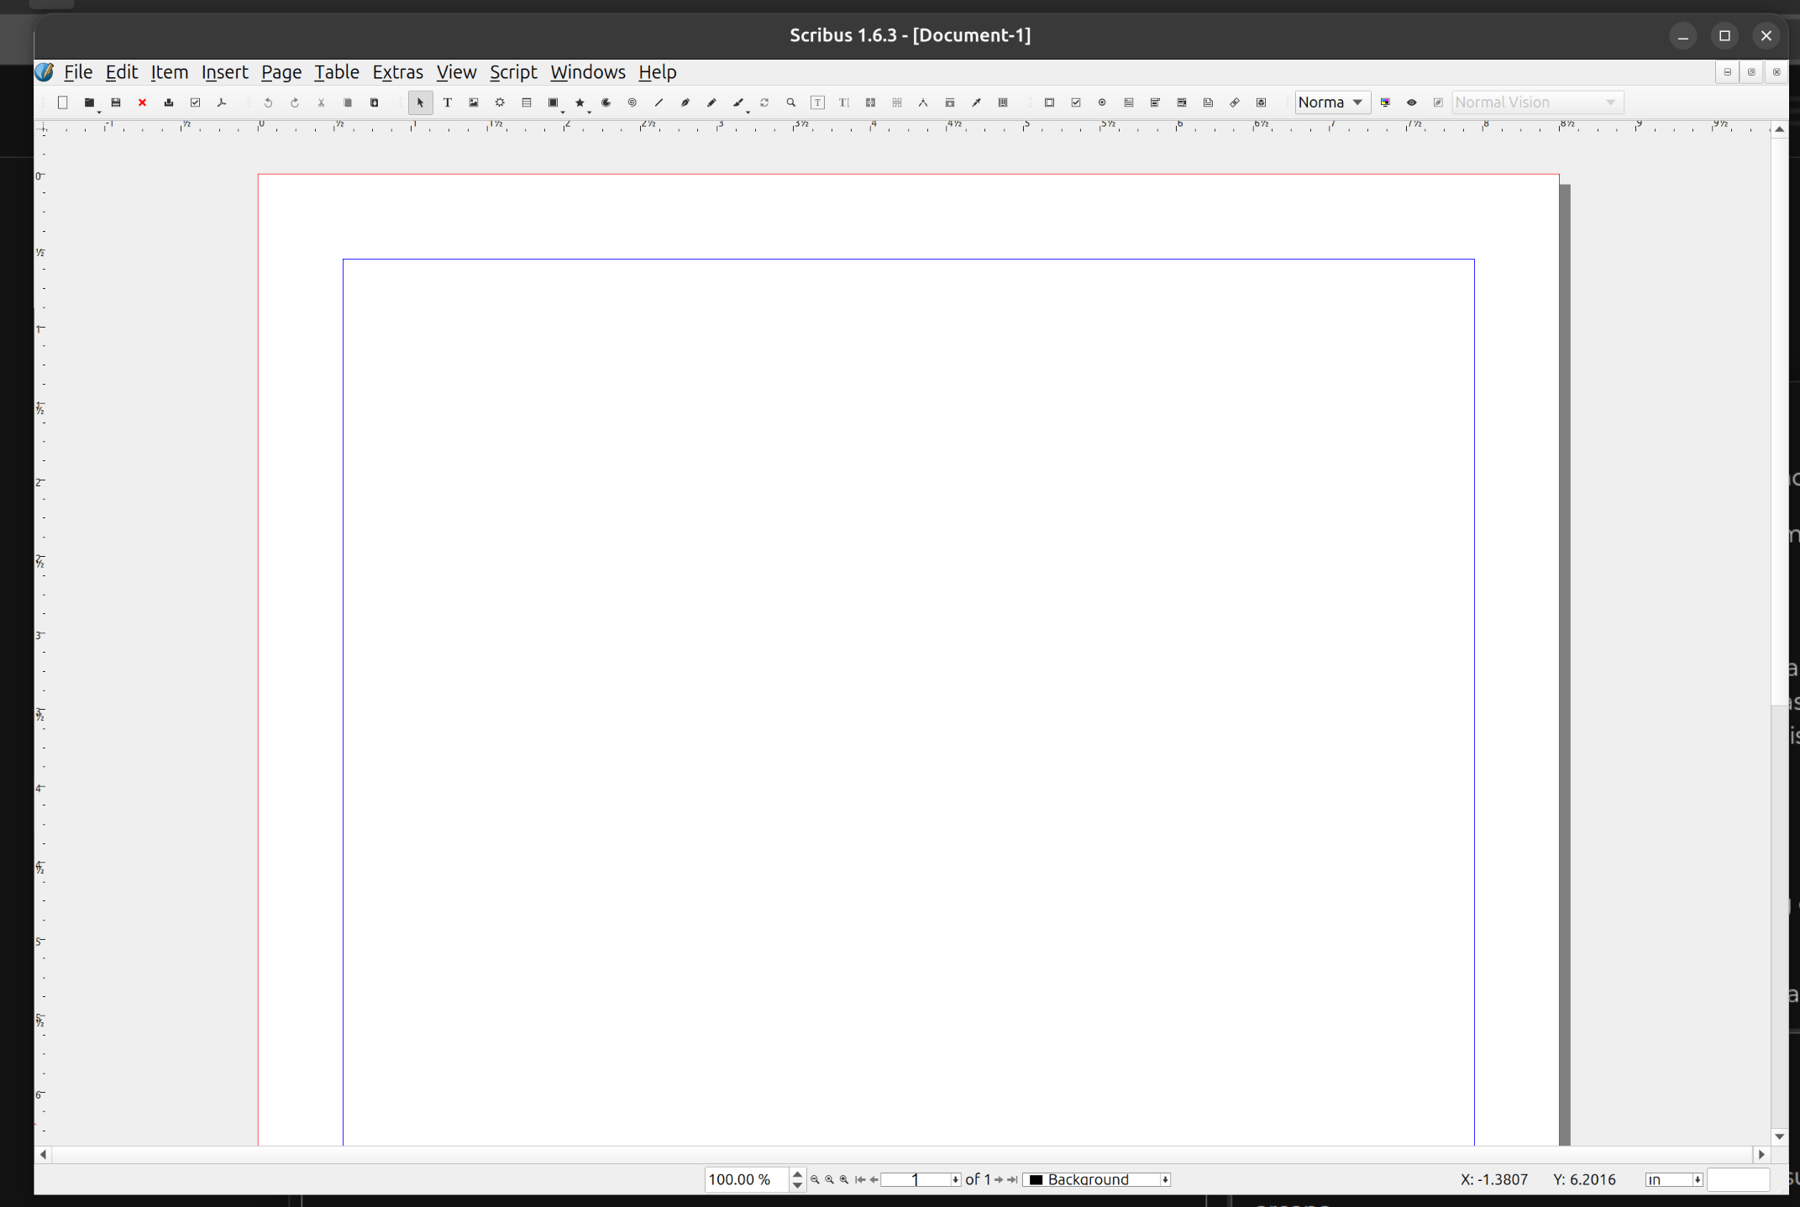Activate the Eye Dropper tool

pyautogui.click(x=976, y=102)
